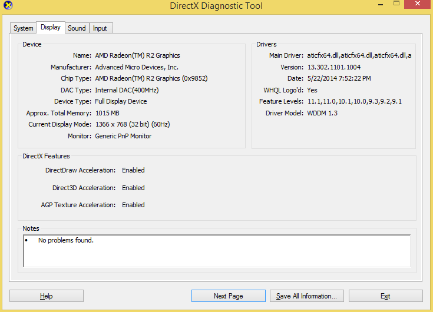Screen dimensions: 433x312
Task: Click the Help button
Action: 47,296
